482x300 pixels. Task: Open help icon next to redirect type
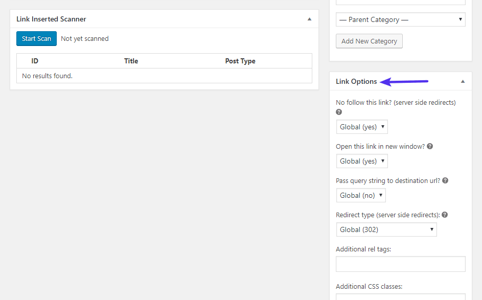coord(444,215)
